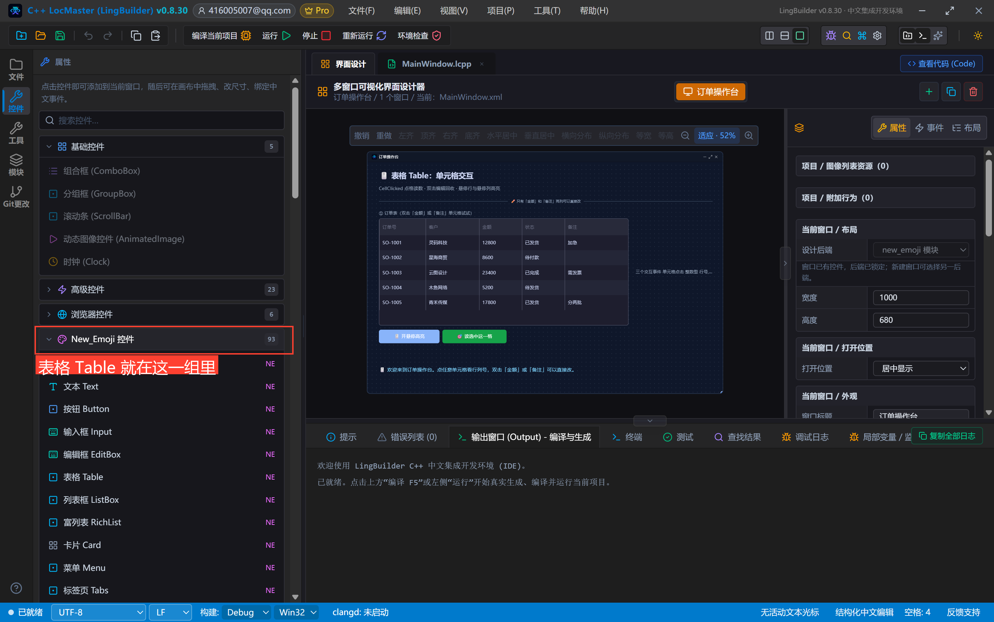Open the 设计后端 new_emoji 模块 dropdown
Image resolution: width=994 pixels, height=622 pixels.
(921, 250)
